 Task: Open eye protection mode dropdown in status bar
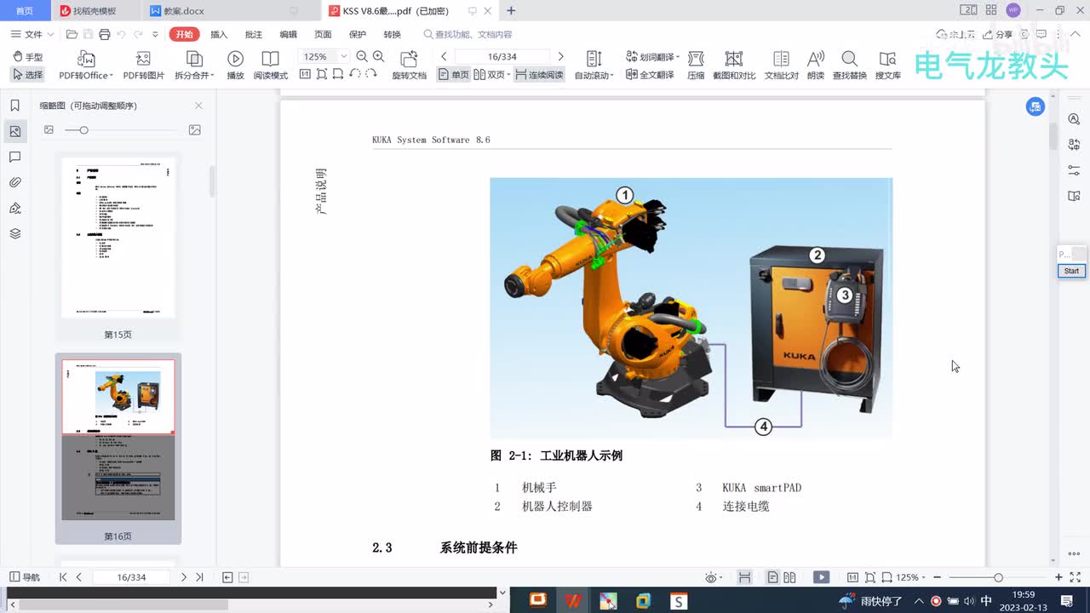click(714, 577)
